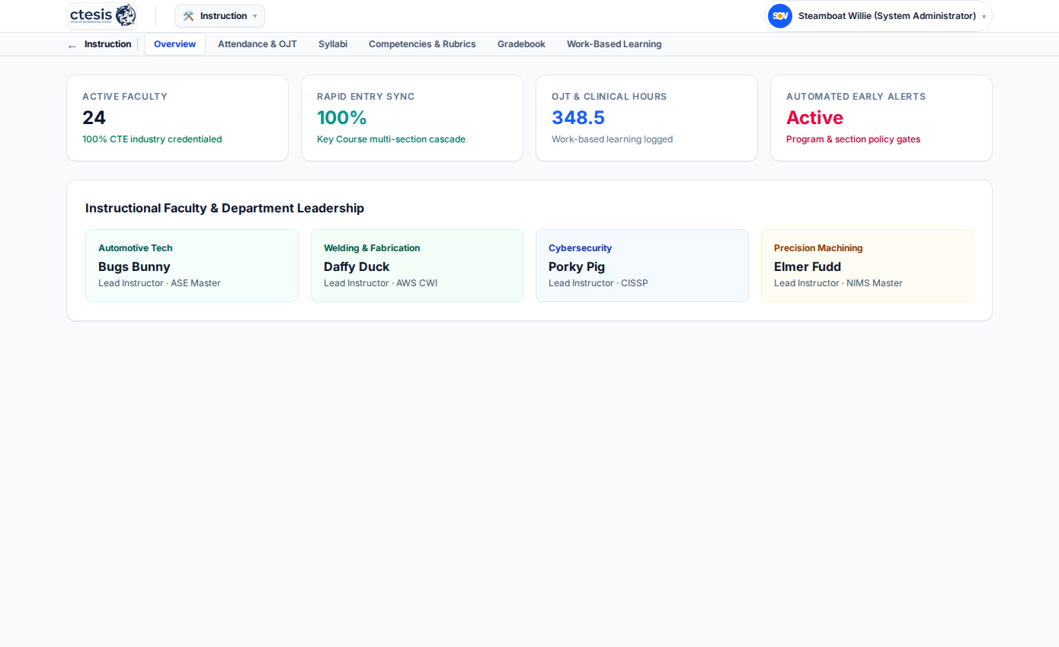Open the Rapid Entry Sync card
This screenshot has width=1059, height=647.
click(412, 118)
